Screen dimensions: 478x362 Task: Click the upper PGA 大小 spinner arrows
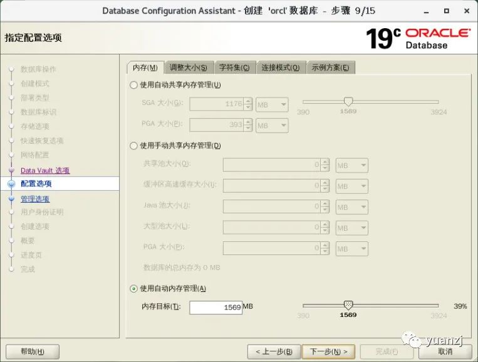(x=248, y=125)
